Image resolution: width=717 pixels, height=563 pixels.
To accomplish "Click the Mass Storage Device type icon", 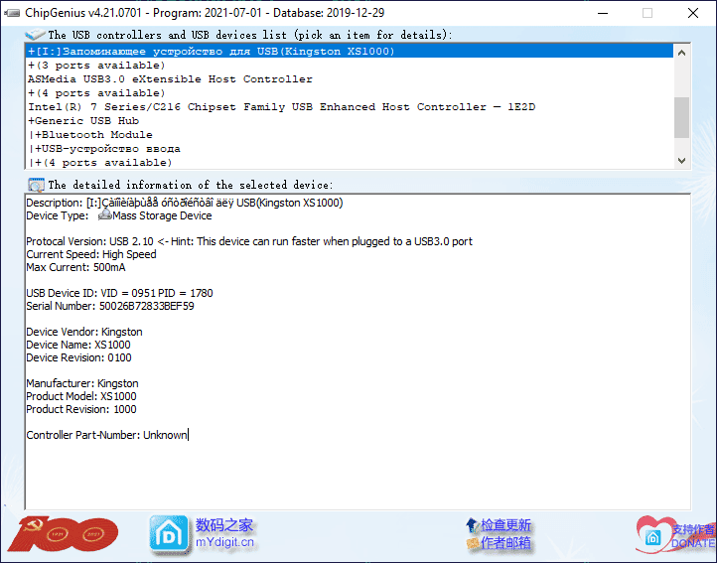I will pos(104,214).
